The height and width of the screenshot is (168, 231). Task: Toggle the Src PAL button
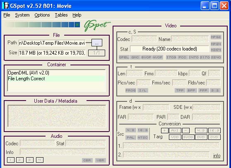(x=130, y=137)
